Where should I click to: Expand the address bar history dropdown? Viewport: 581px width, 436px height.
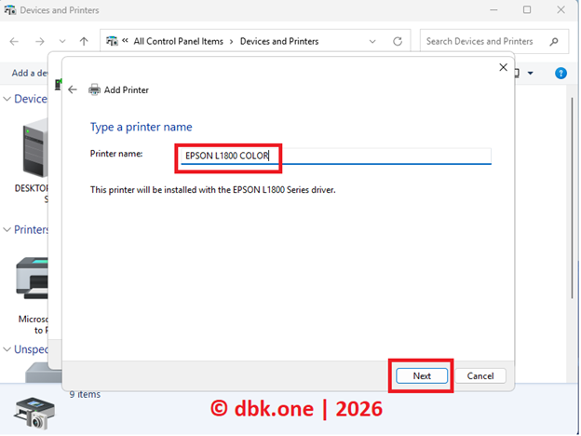pos(374,41)
